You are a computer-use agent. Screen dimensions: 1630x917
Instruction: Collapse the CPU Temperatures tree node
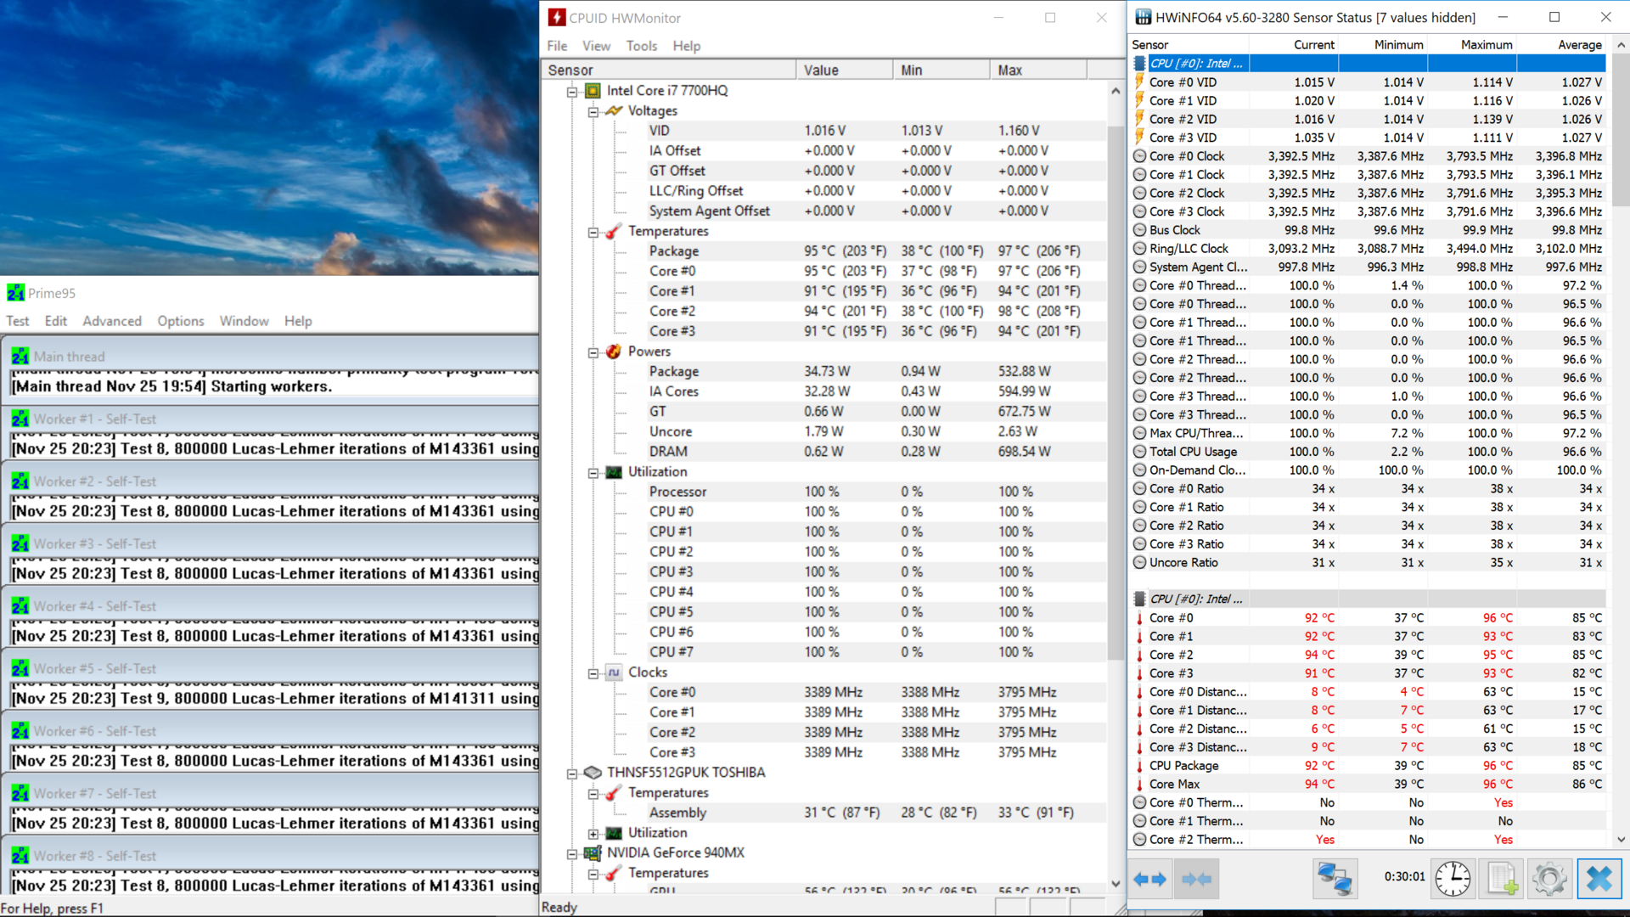click(x=593, y=233)
